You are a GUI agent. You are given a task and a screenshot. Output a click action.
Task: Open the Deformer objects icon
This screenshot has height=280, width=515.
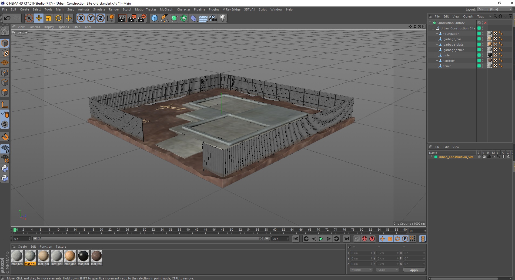tap(193, 18)
